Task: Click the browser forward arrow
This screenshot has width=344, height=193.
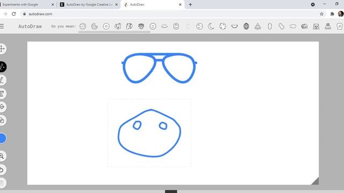Action: click(5, 14)
